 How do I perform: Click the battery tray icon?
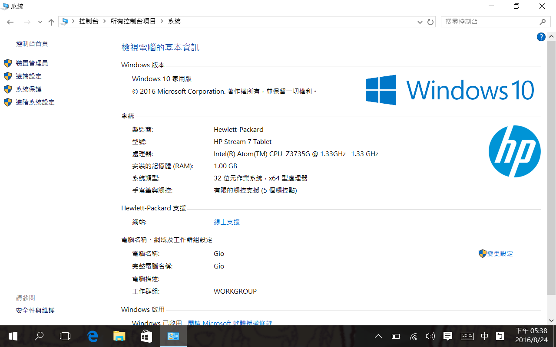pos(396,336)
